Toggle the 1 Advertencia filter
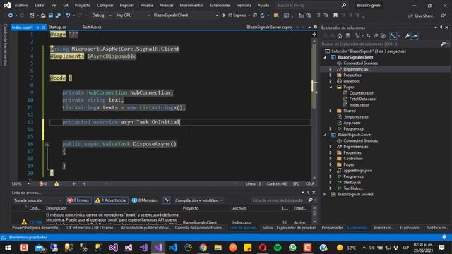This screenshot has width=452, height=254. pos(111,200)
